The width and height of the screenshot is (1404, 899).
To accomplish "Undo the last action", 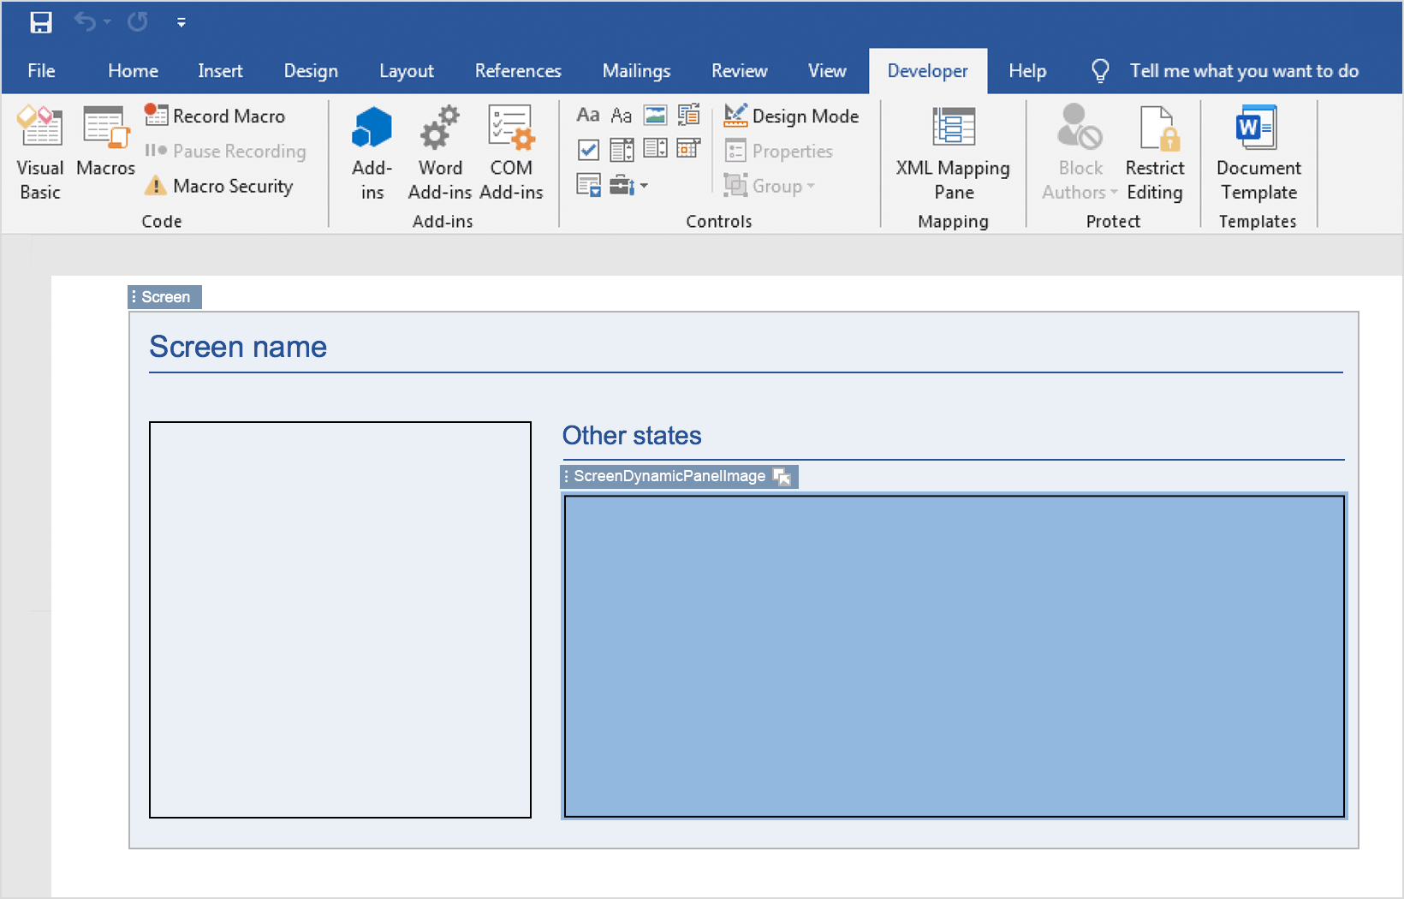I will pos(85,21).
